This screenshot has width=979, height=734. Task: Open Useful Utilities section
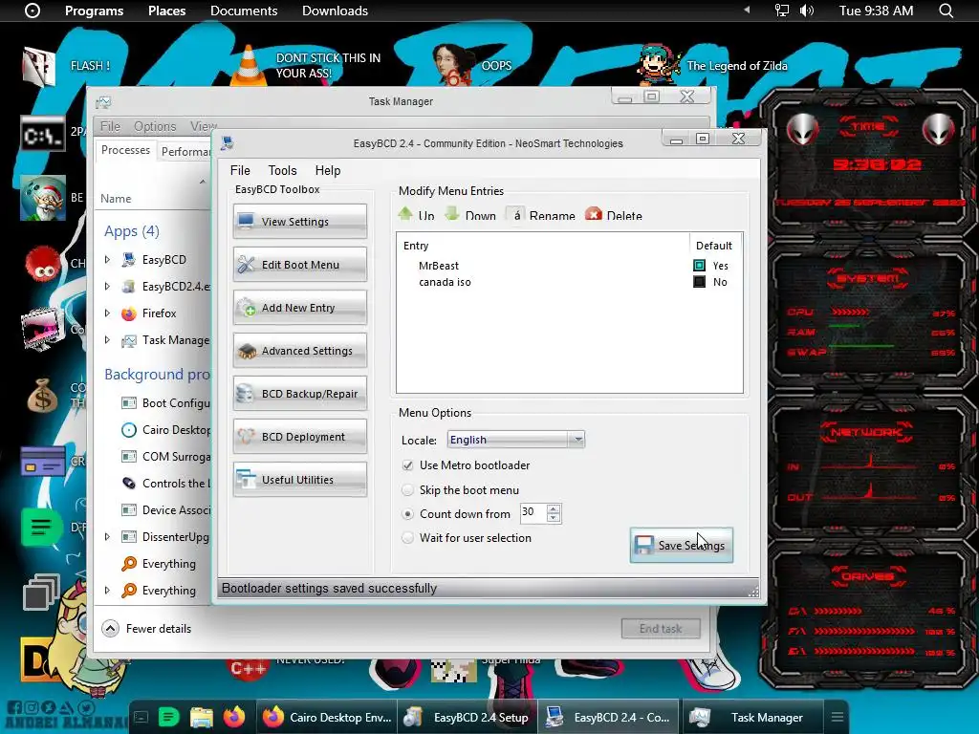[299, 480]
